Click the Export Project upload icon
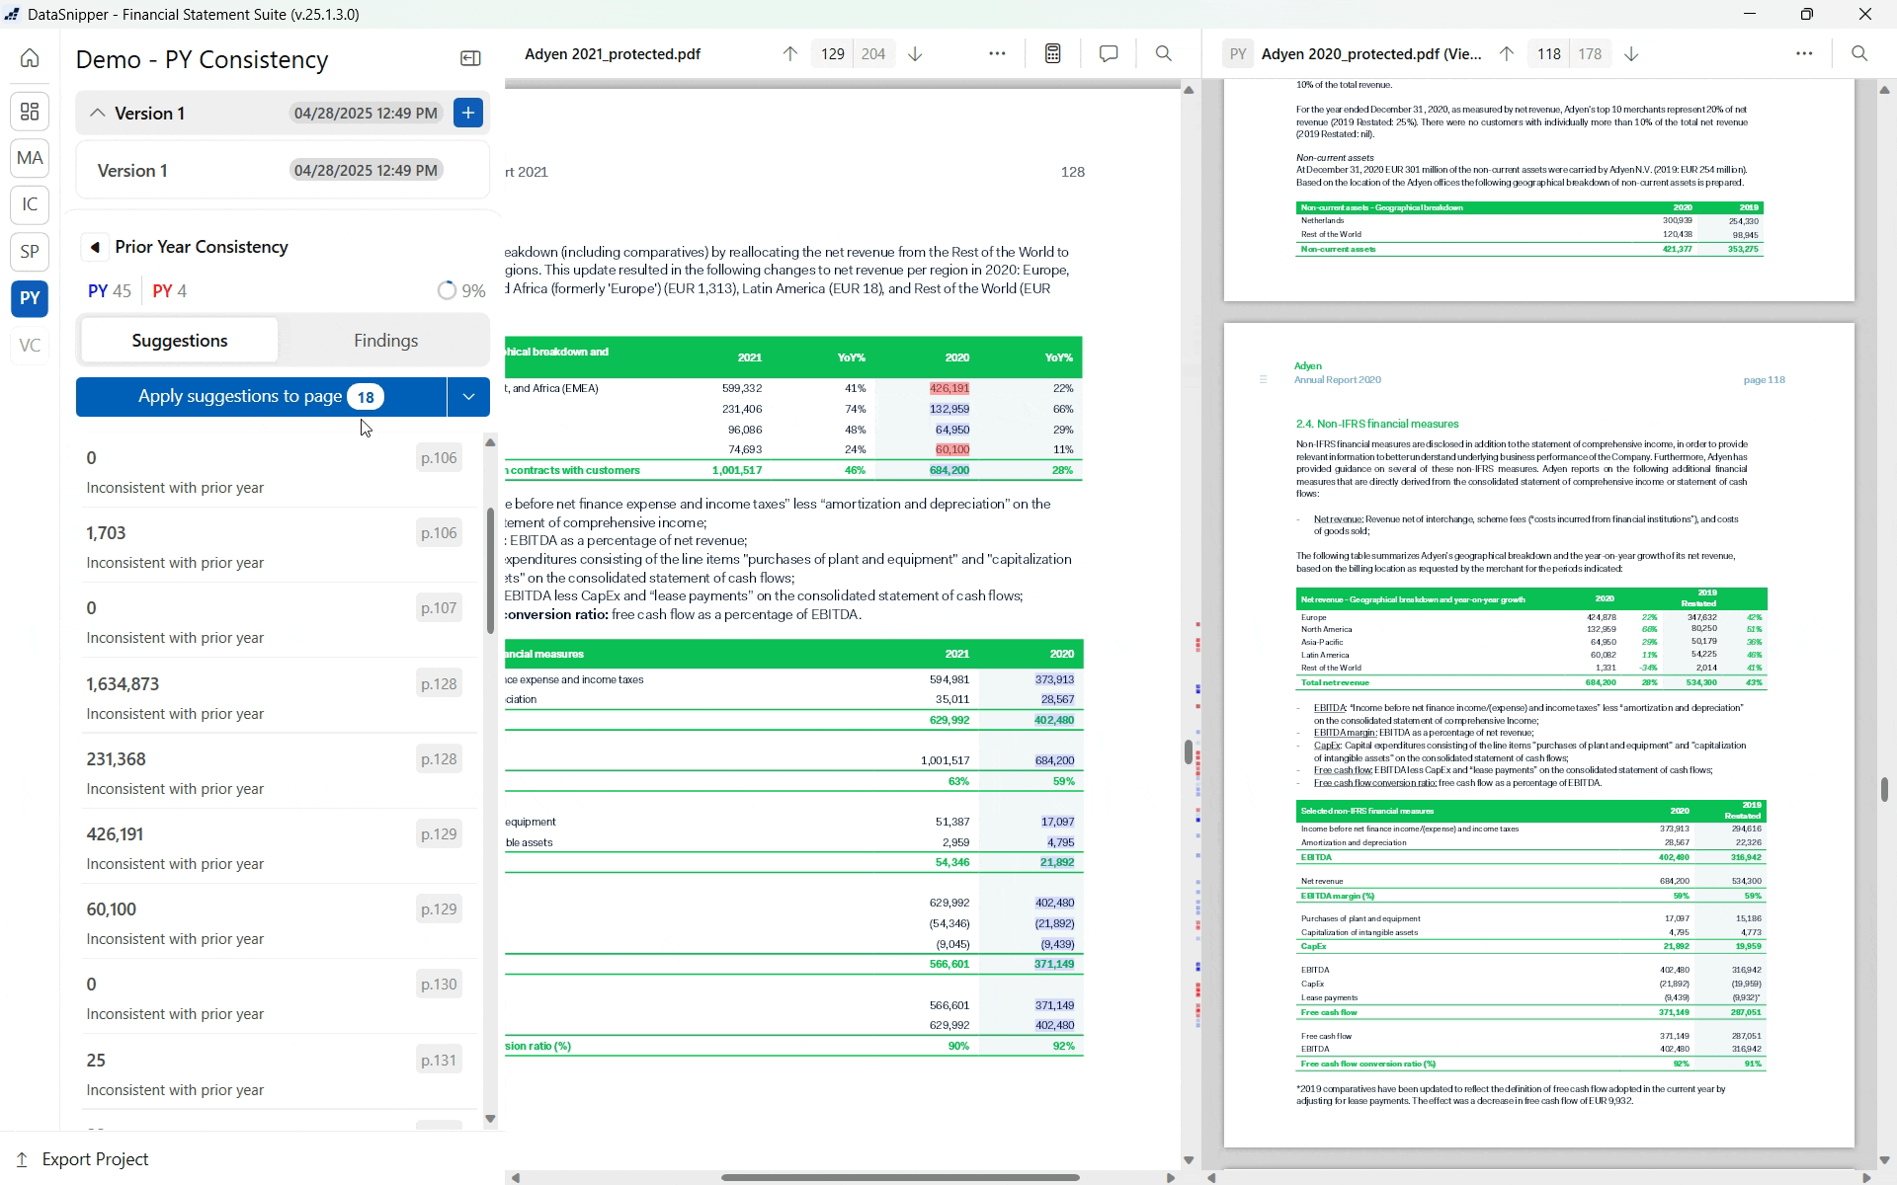The width and height of the screenshot is (1897, 1185). (22, 1159)
